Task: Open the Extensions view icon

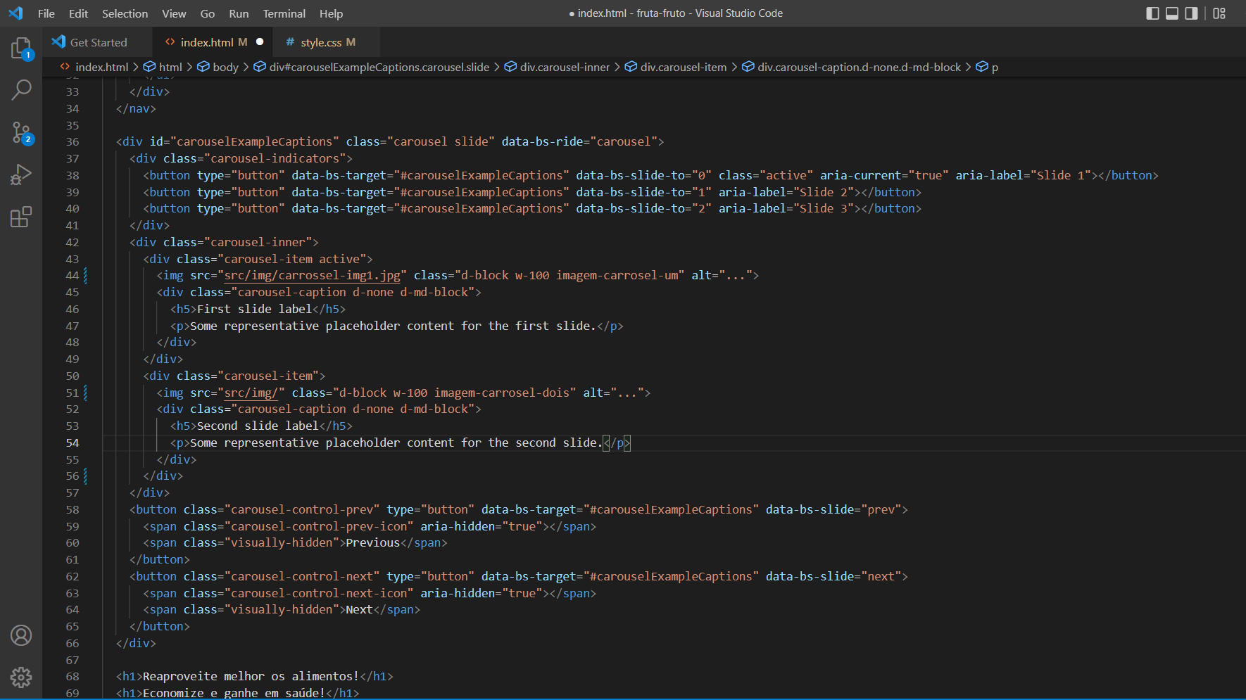Action: tap(21, 217)
